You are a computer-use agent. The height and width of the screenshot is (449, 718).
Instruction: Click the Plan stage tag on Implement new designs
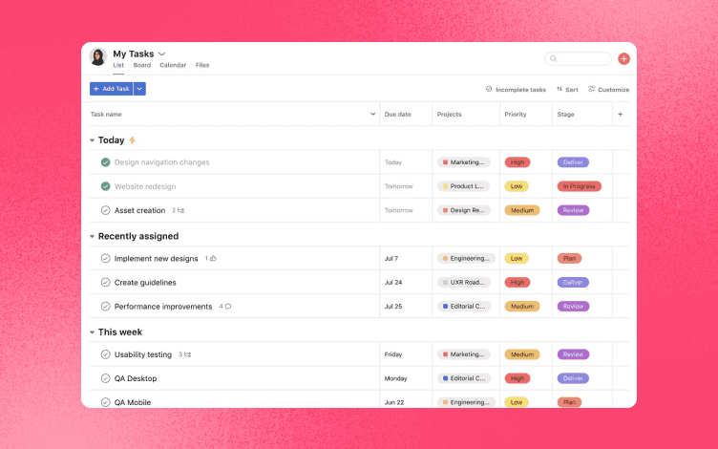click(569, 258)
